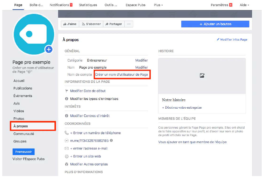263x177 pixels.
Task: Click the phone icon in Coordonnées
Action: 67,133
